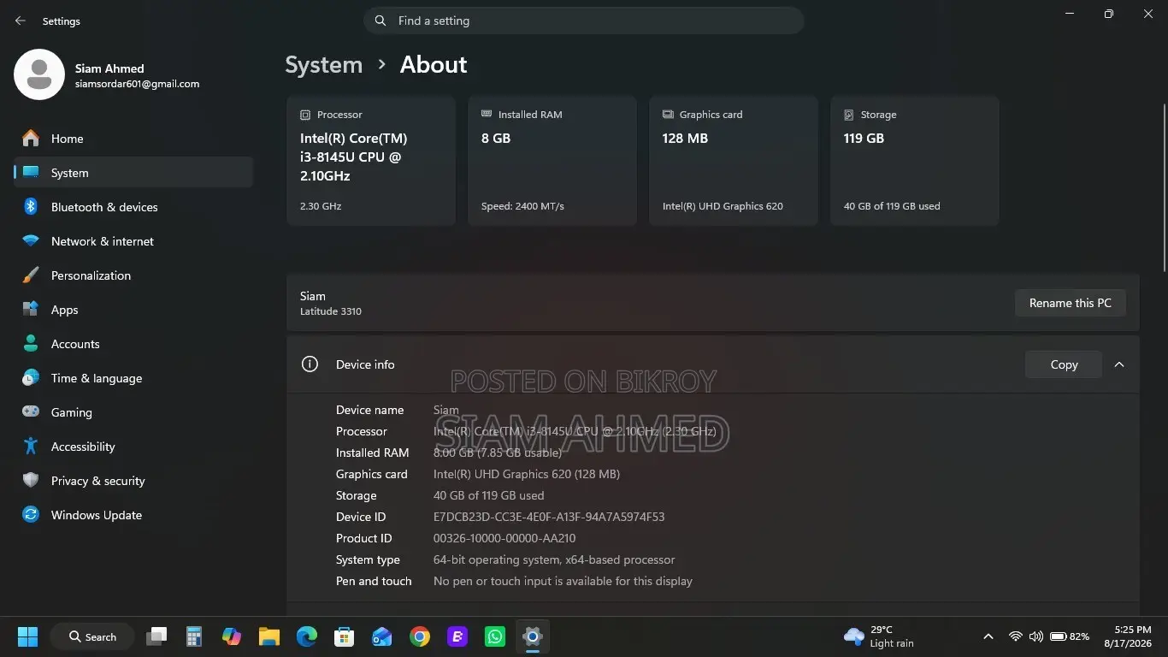Click the Installed RAM summary card

coord(552,161)
